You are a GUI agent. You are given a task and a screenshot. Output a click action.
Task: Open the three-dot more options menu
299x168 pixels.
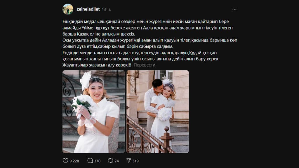pos(234,9)
